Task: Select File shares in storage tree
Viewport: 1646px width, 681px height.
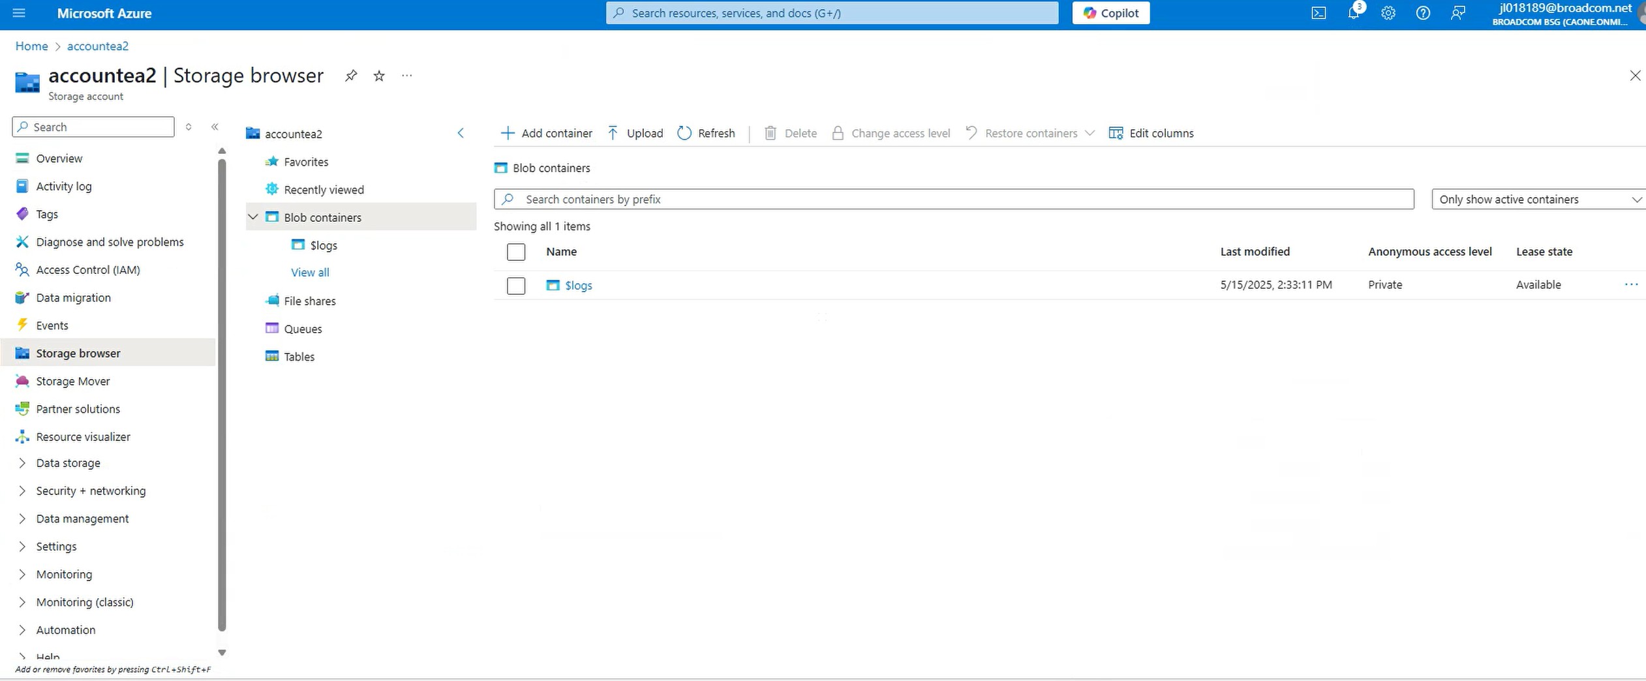Action: click(309, 301)
